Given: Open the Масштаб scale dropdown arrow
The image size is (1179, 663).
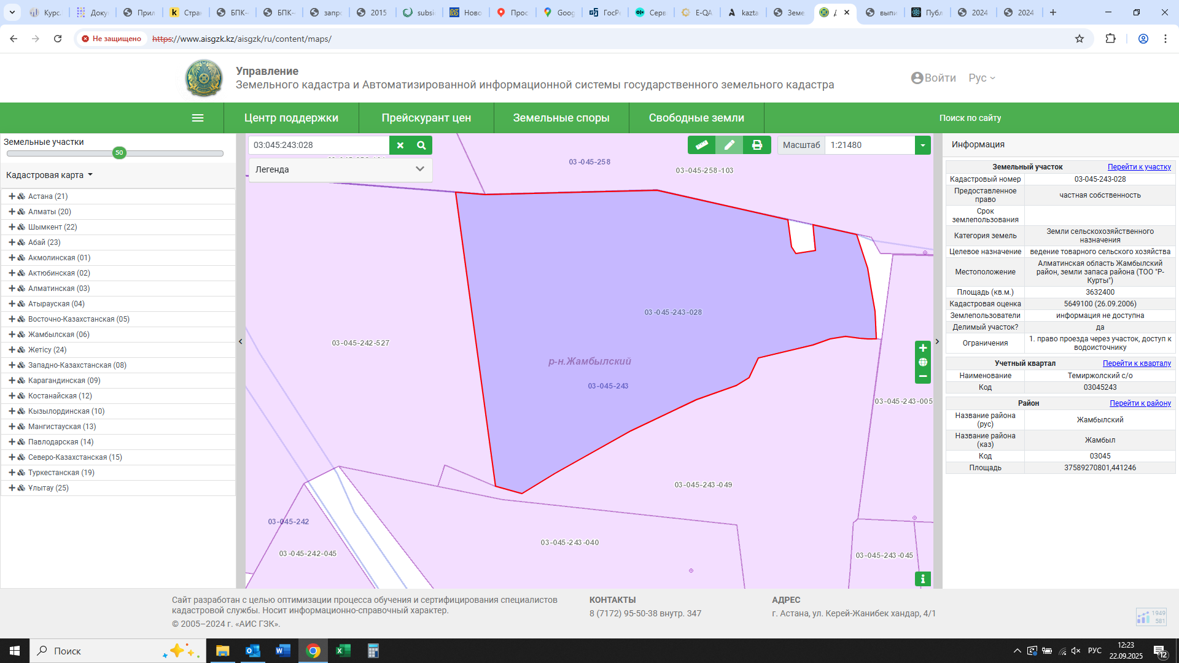Looking at the screenshot, I should pyautogui.click(x=922, y=145).
